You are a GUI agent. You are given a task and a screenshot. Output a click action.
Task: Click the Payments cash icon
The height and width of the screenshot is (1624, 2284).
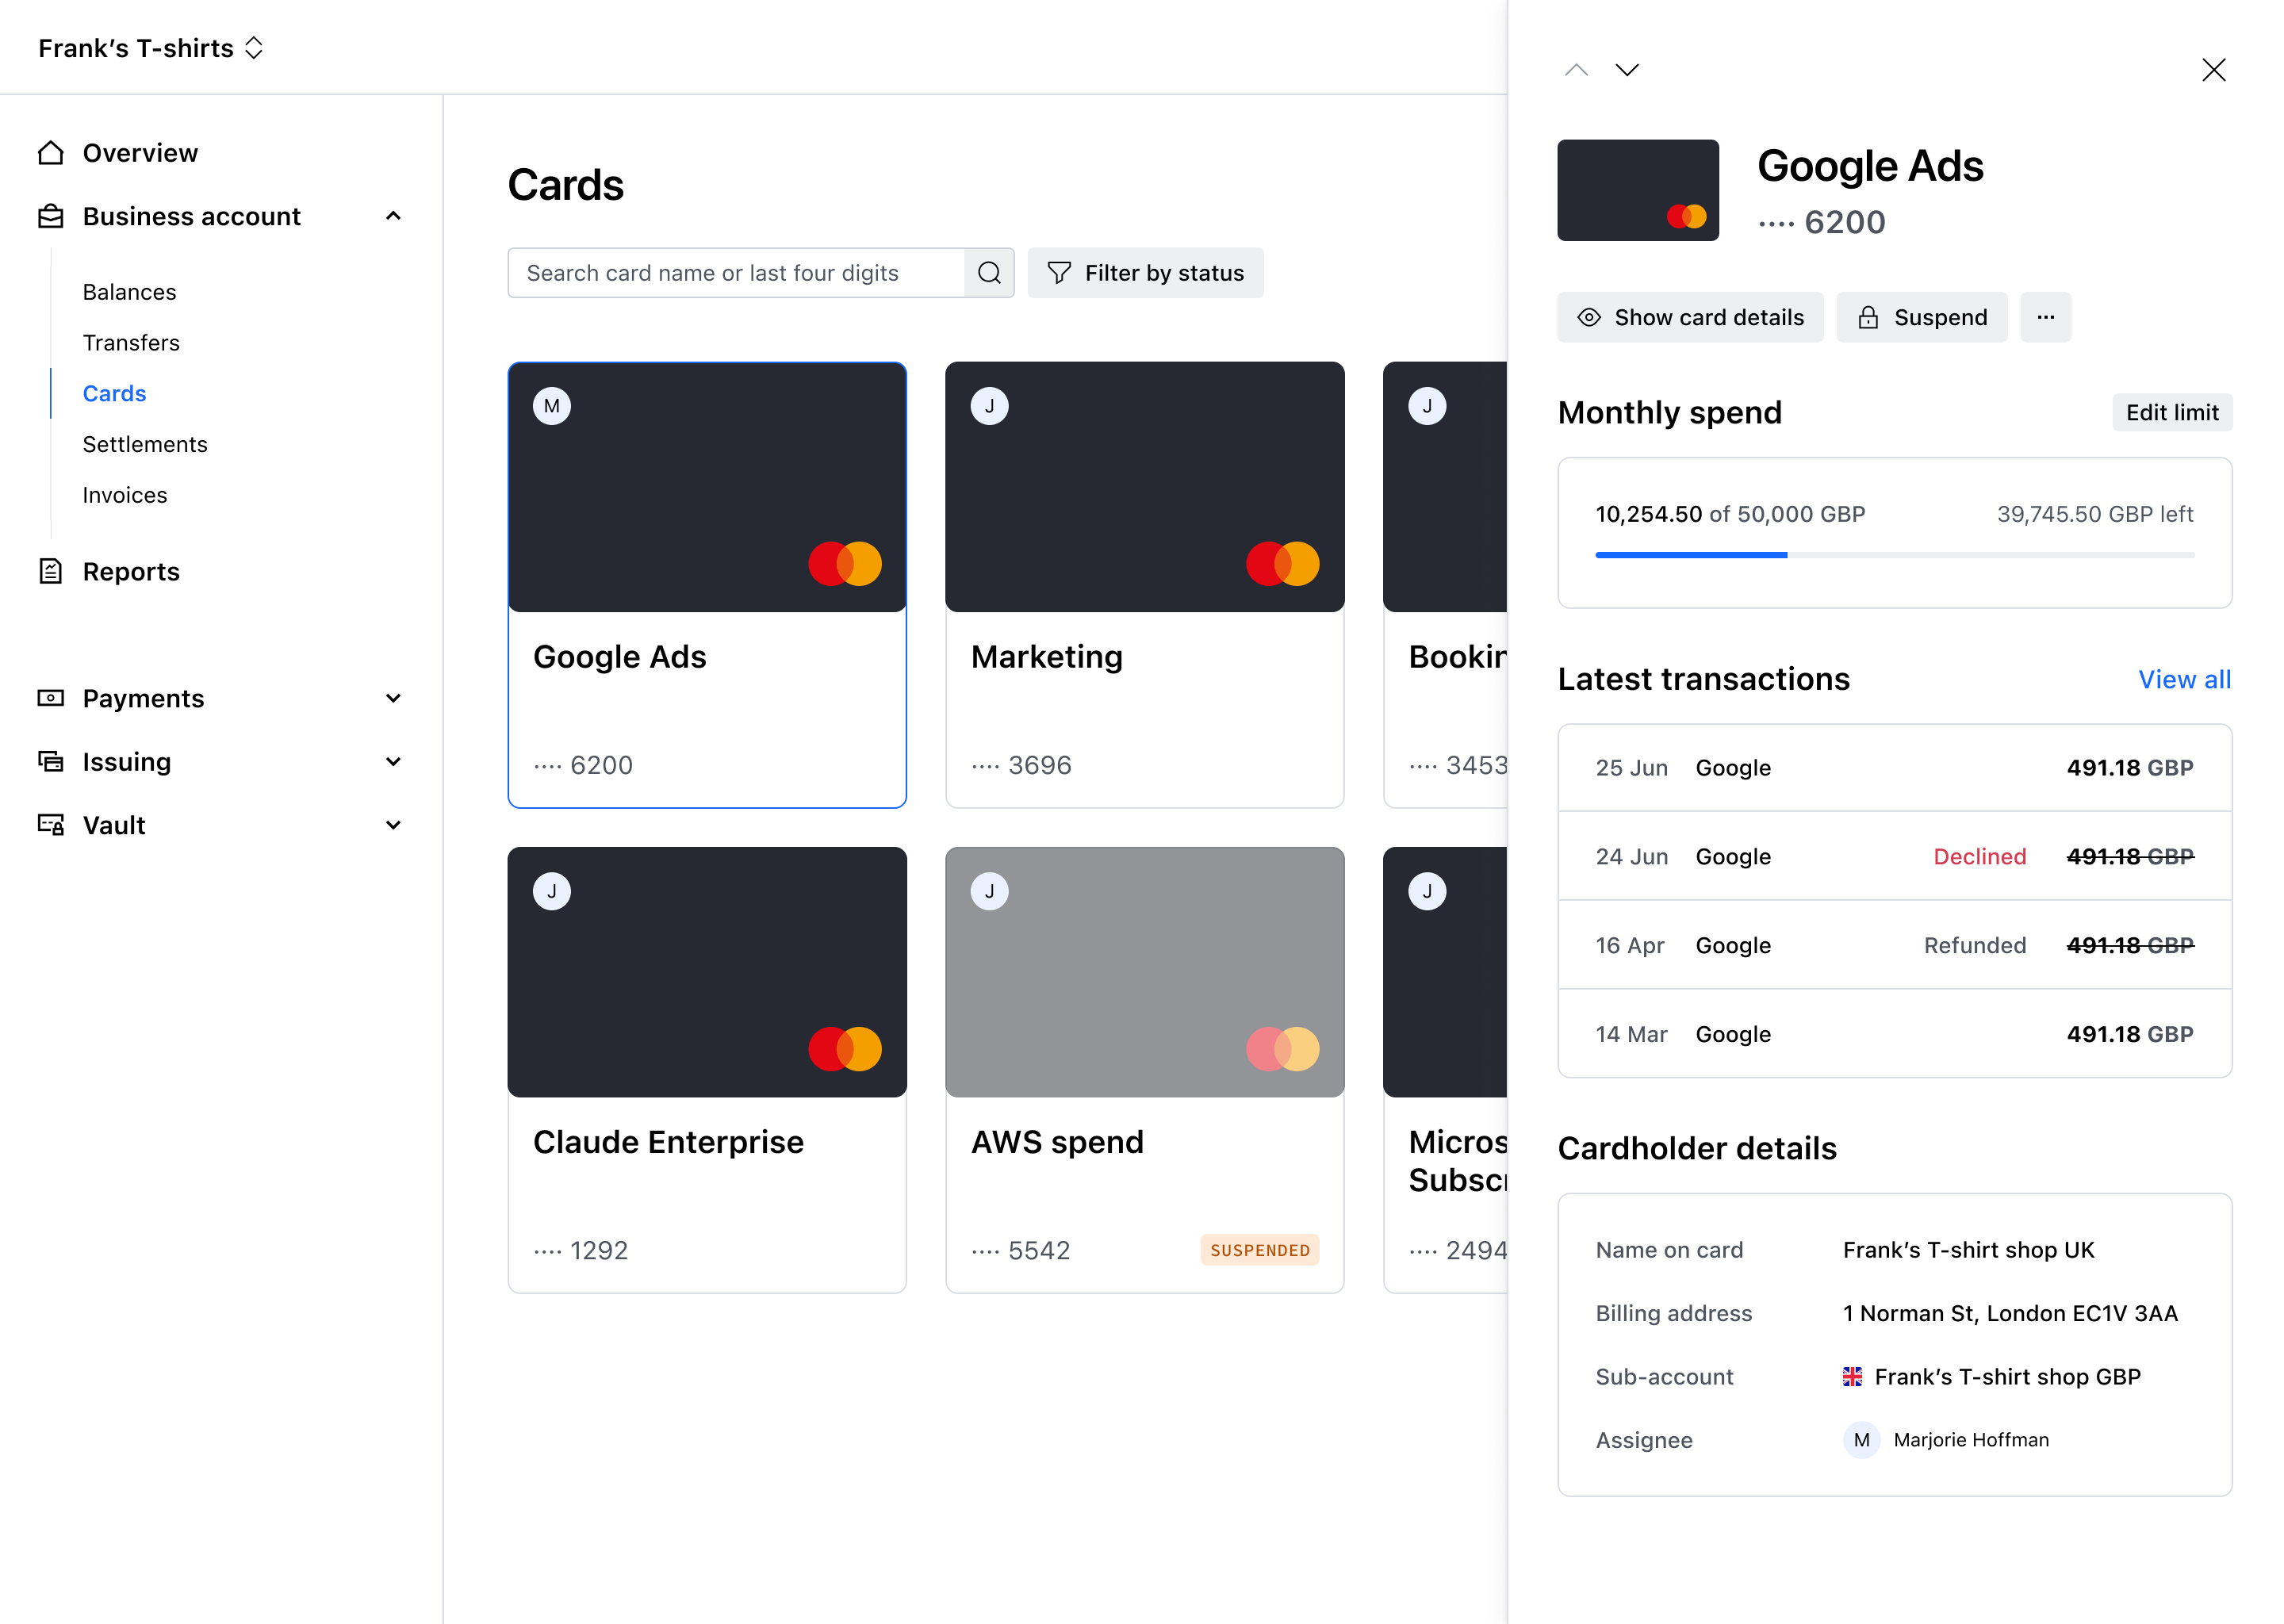[51, 698]
